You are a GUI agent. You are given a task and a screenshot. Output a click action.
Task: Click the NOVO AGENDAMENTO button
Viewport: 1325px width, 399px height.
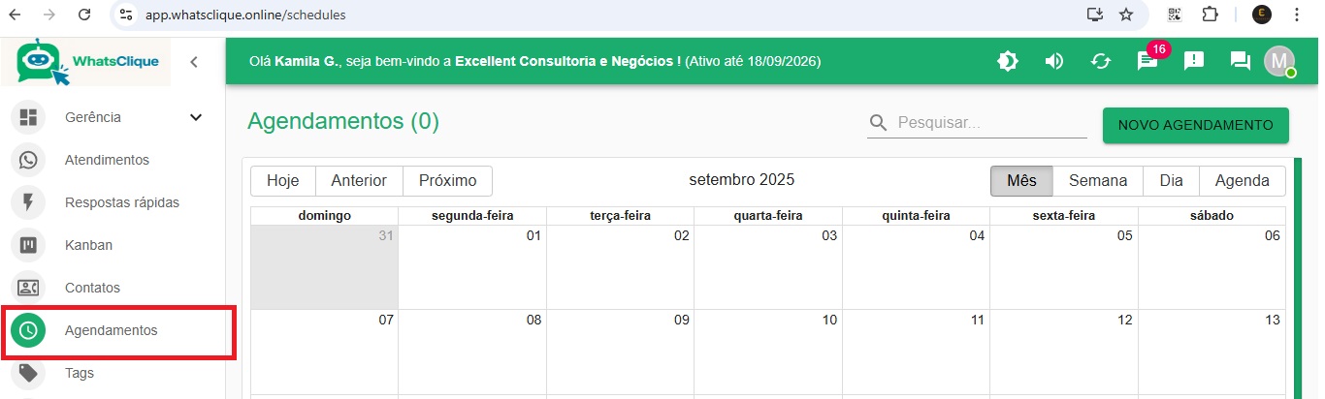(1195, 125)
